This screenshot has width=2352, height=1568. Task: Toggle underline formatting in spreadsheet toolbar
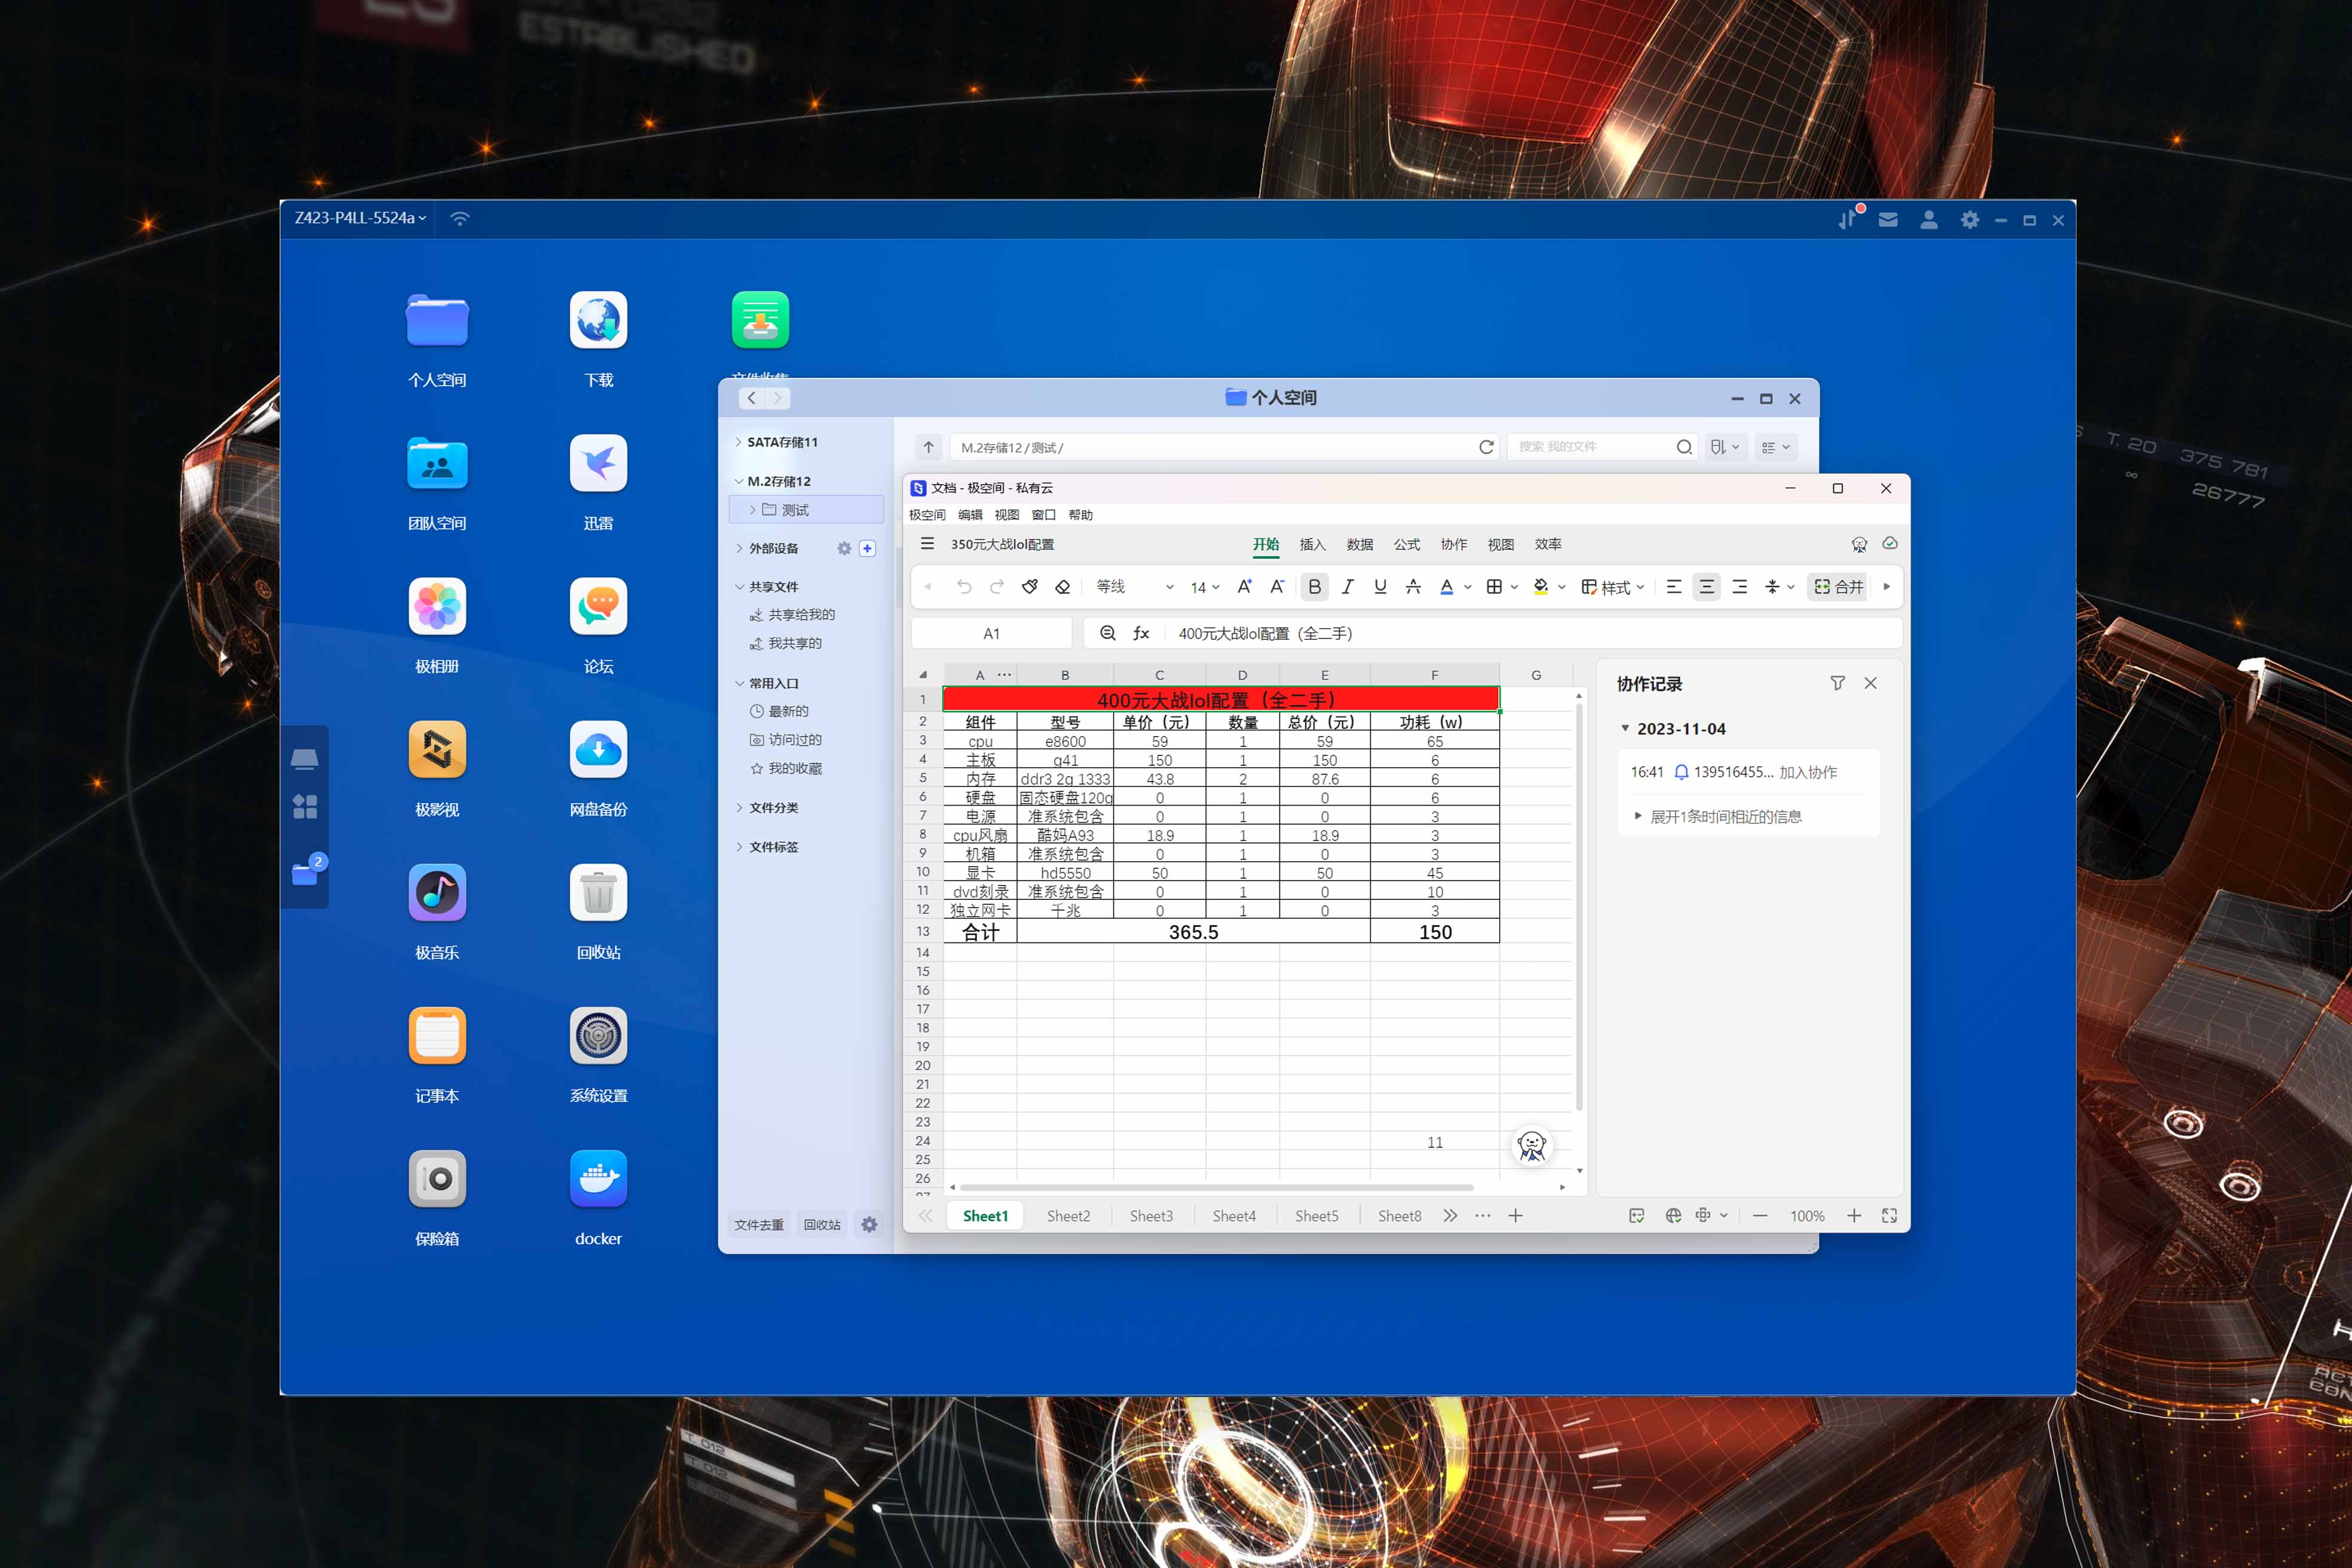[x=1380, y=587]
